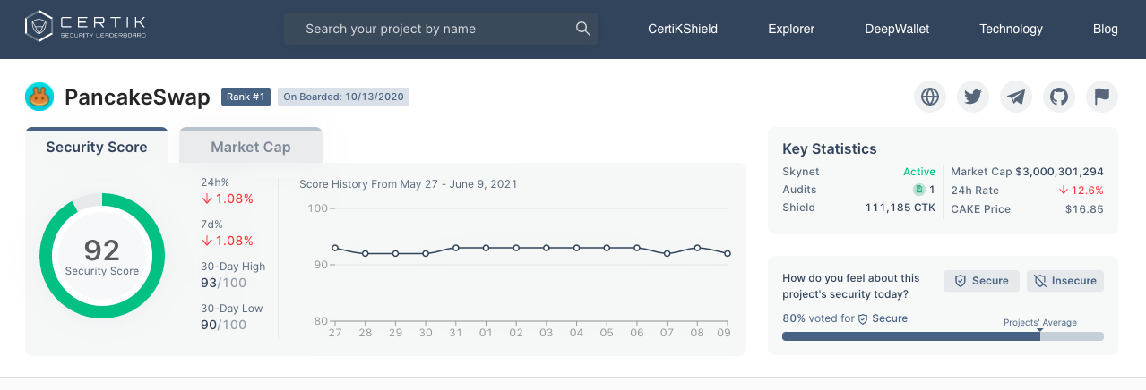Vote Insecure for project's security
The image size is (1146, 390).
click(x=1065, y=281)
